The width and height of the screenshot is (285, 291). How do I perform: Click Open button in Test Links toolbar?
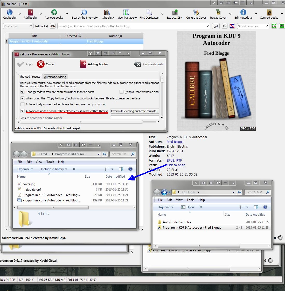coord(188,207)
